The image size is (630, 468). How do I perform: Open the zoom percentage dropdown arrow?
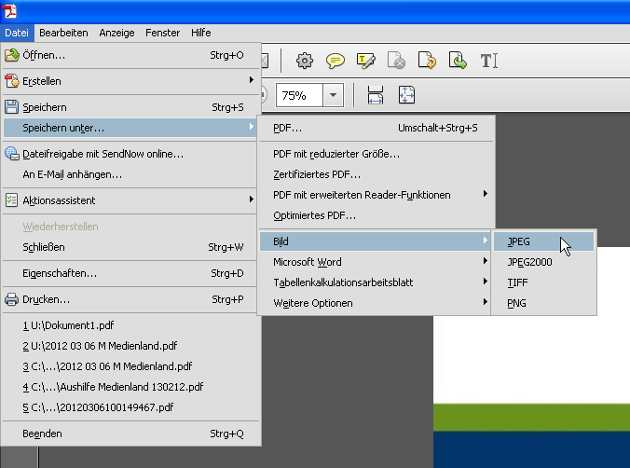click(x=334, y=95)
